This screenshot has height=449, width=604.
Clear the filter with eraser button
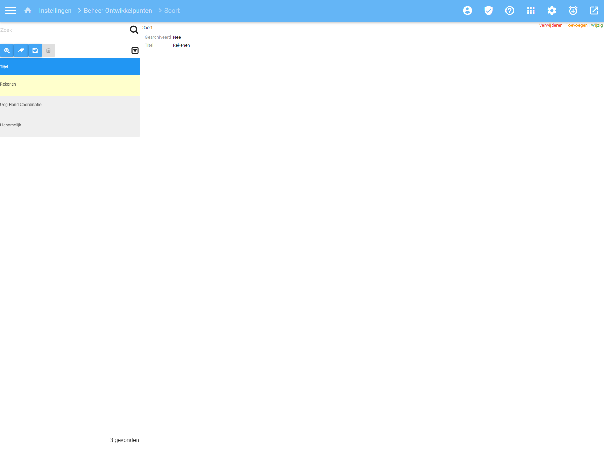pos(21,50)
